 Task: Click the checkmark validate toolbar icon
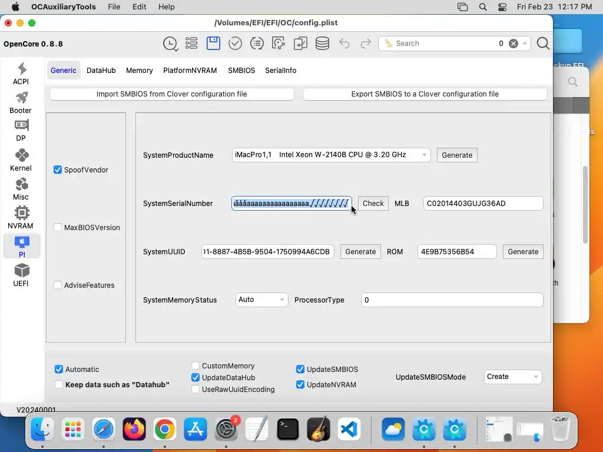235,44
